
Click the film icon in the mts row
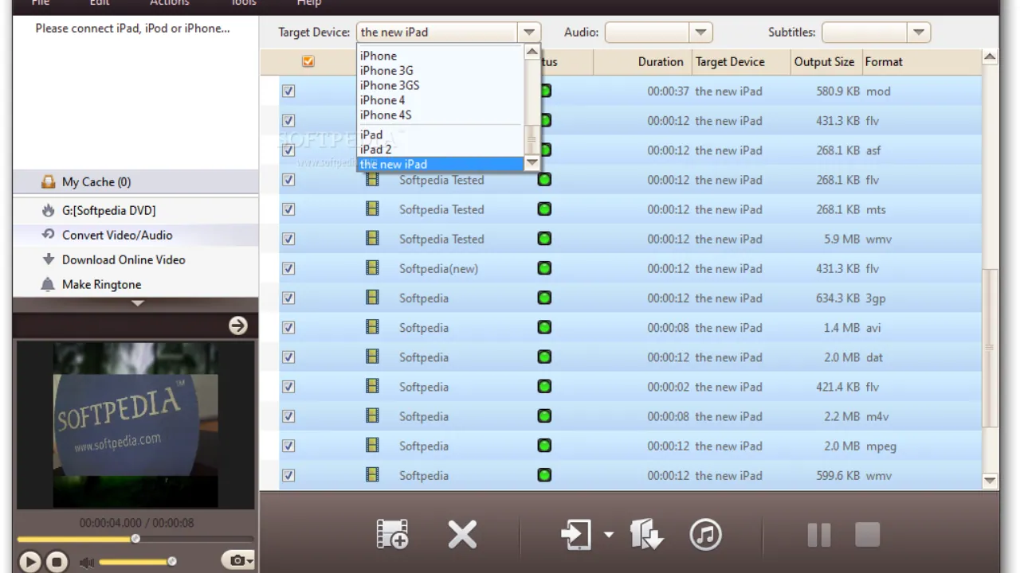point(372,209)
